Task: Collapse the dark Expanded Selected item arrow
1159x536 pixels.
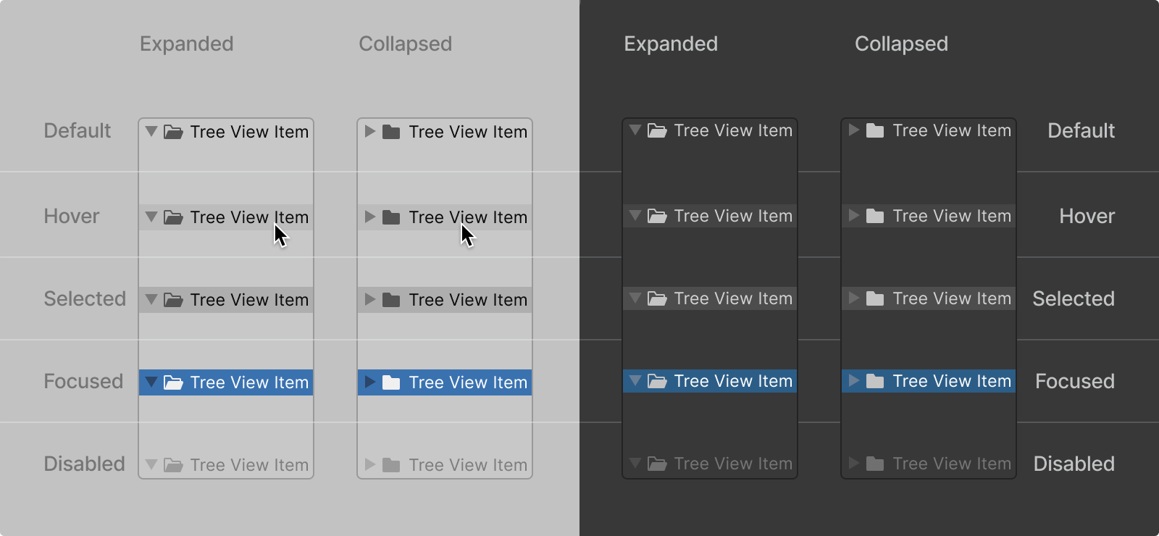Action: coord(635,298)
